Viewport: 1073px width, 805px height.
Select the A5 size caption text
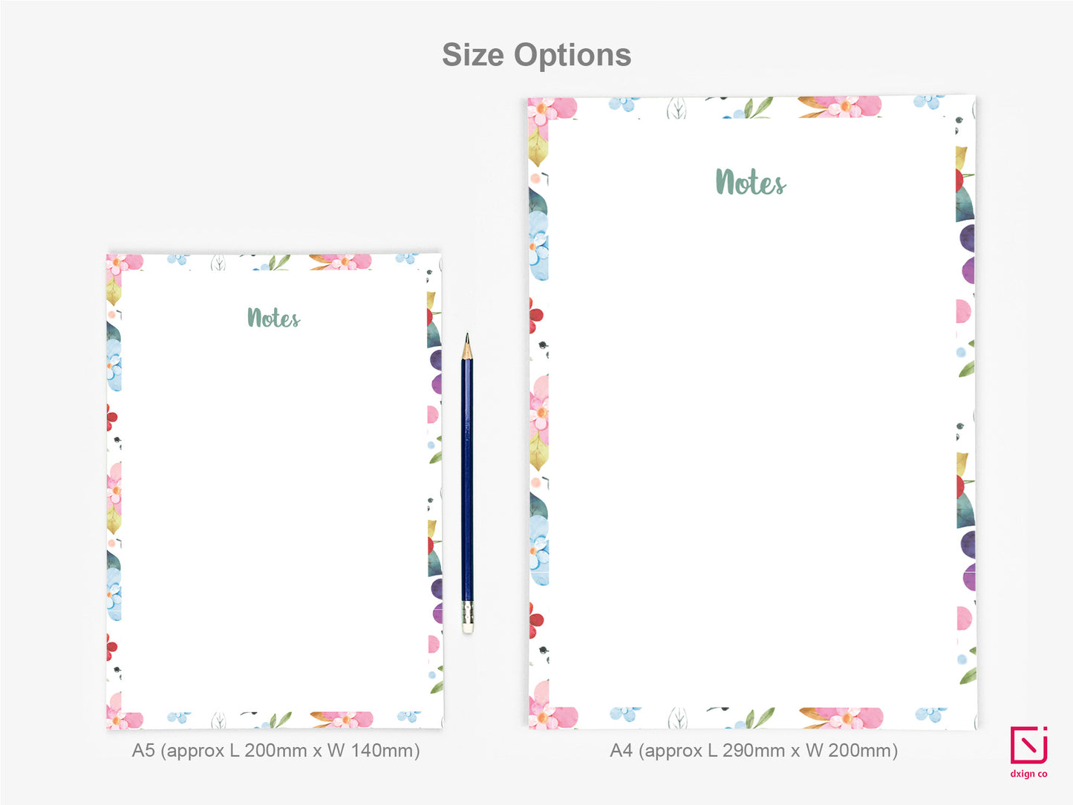coord(275,750)
